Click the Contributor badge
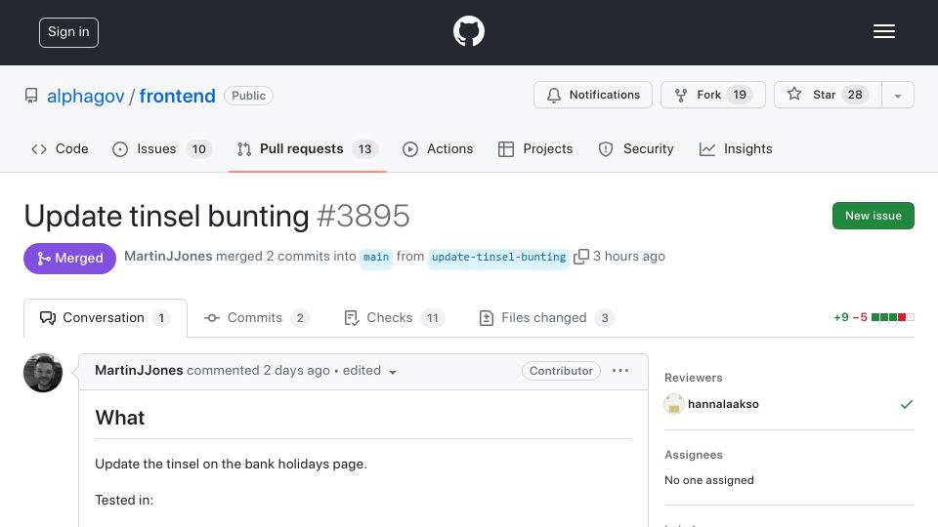The width and height of the screenshot is (938, 527). point(561,371)
